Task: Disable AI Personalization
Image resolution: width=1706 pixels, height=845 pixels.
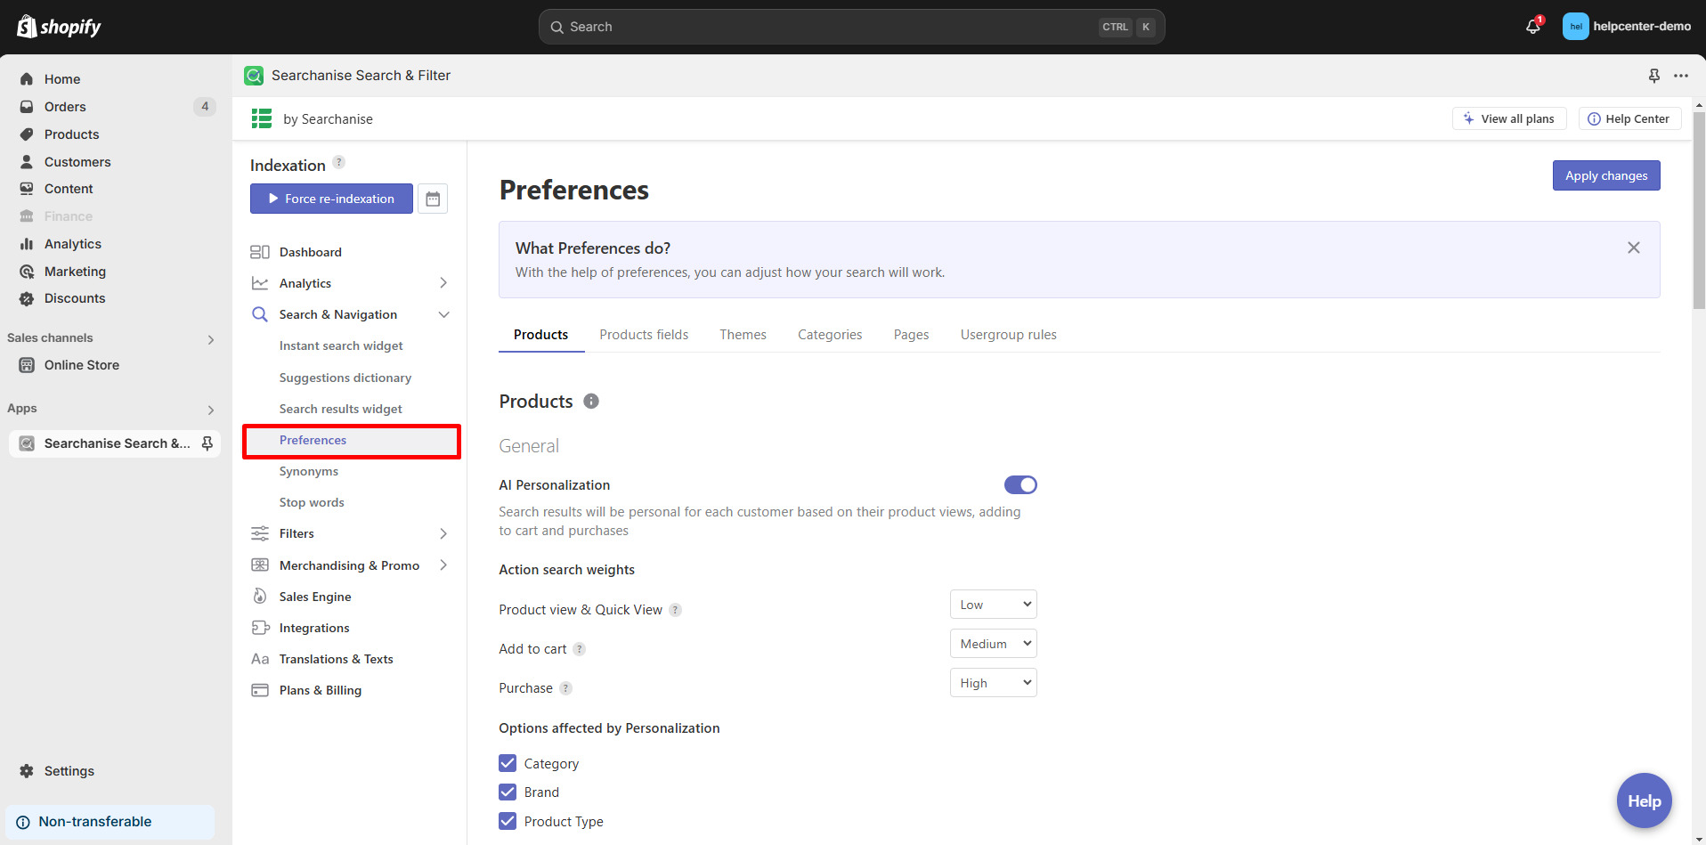Action: click(x=1020, y=484)
